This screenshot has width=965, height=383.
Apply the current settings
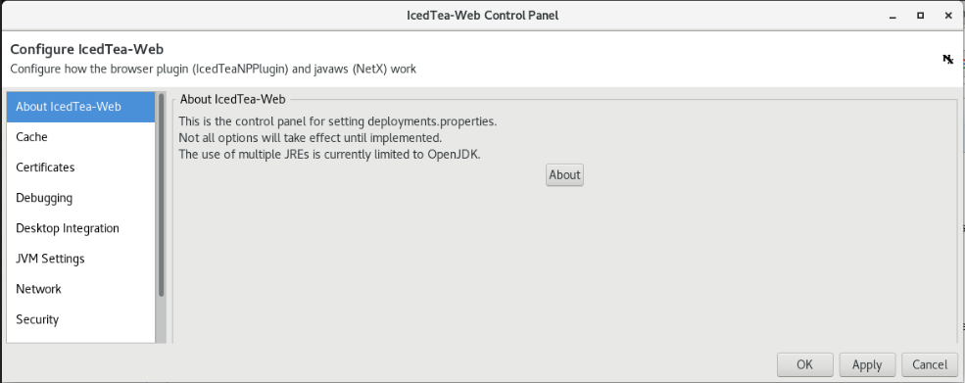pos(866,364)
